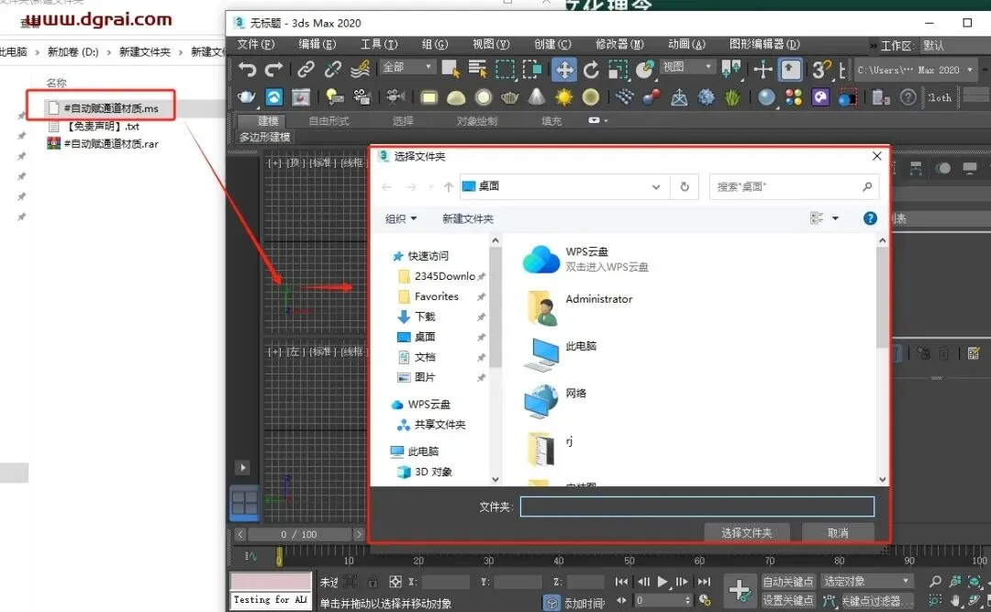
Task: Click the help question mark toolbar icon
Action: click(908, 96)
